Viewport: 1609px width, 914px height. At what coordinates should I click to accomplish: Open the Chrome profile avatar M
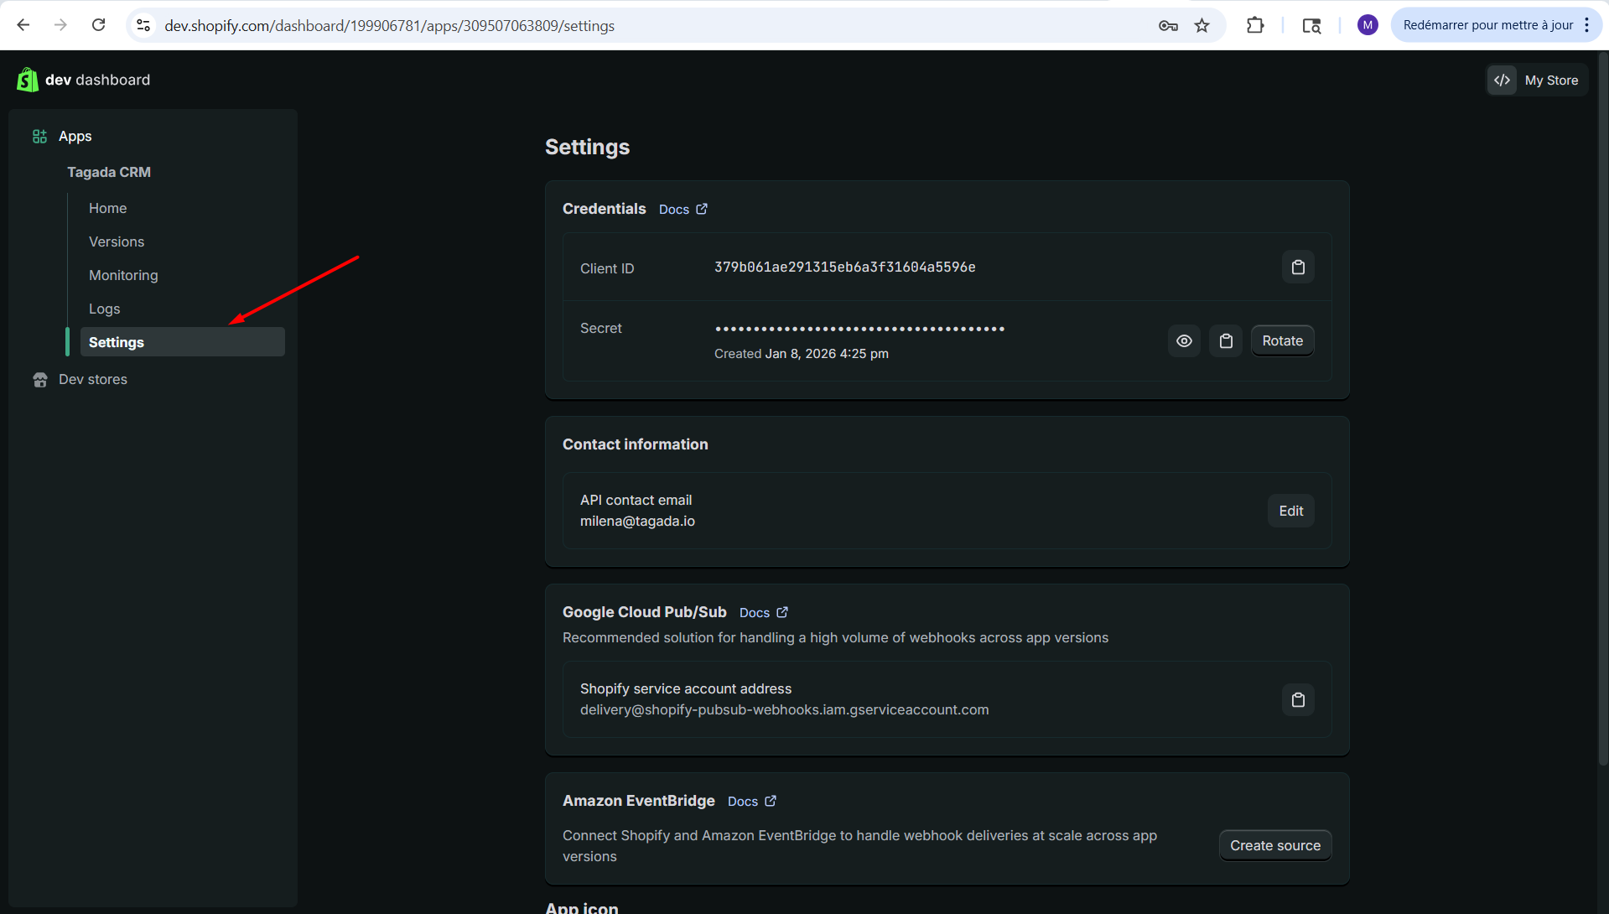(x=1368, y=25)
